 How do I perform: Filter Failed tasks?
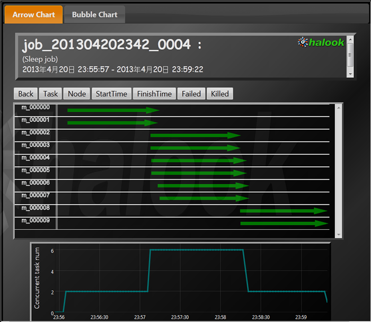191,94
